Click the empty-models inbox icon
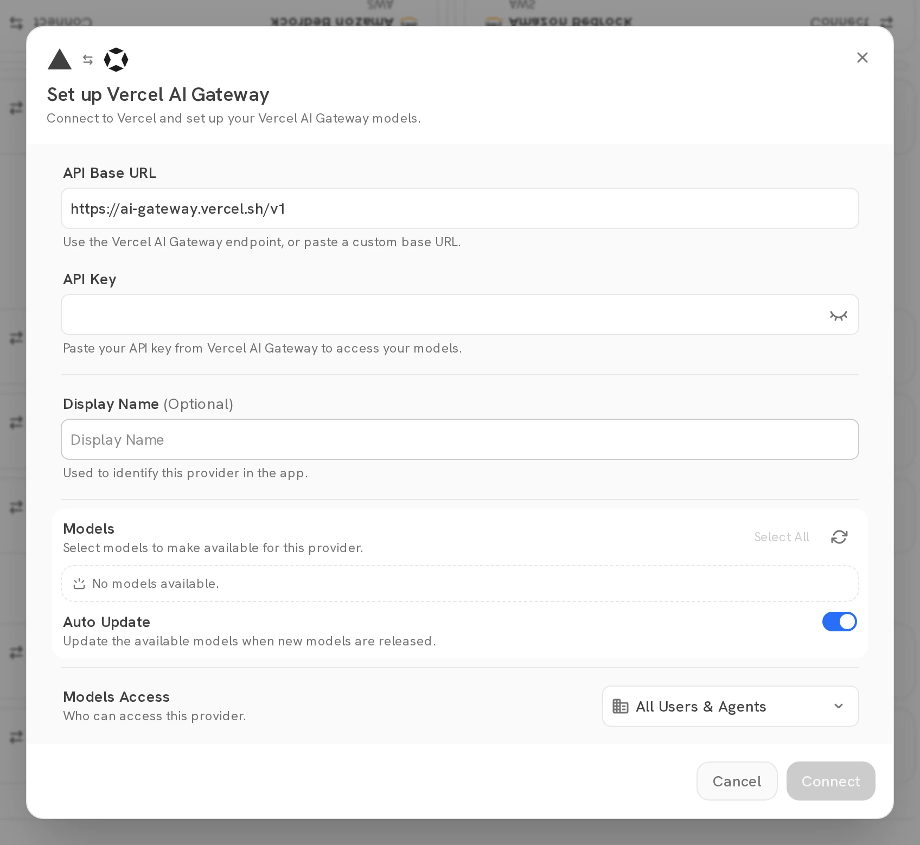 pos(79,584)
